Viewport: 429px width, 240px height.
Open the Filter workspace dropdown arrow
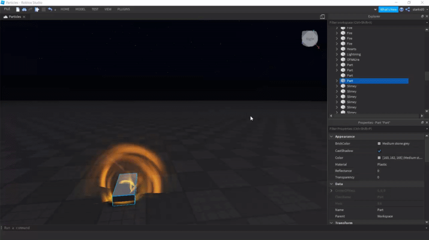pyautogui.click(x=427, y=23)
